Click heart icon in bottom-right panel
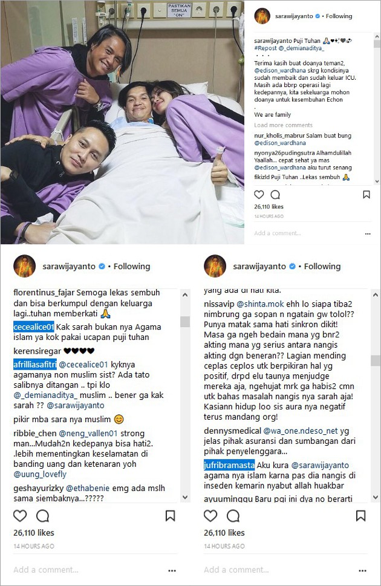 tap(210, 516)
